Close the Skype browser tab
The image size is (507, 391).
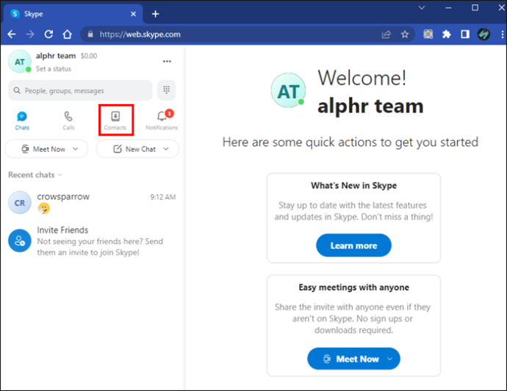coord(133,14)
